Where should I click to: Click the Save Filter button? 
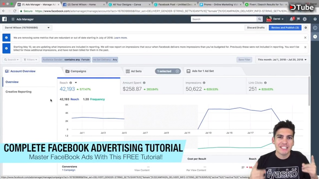pyautogui.click(x=244, y=60)
